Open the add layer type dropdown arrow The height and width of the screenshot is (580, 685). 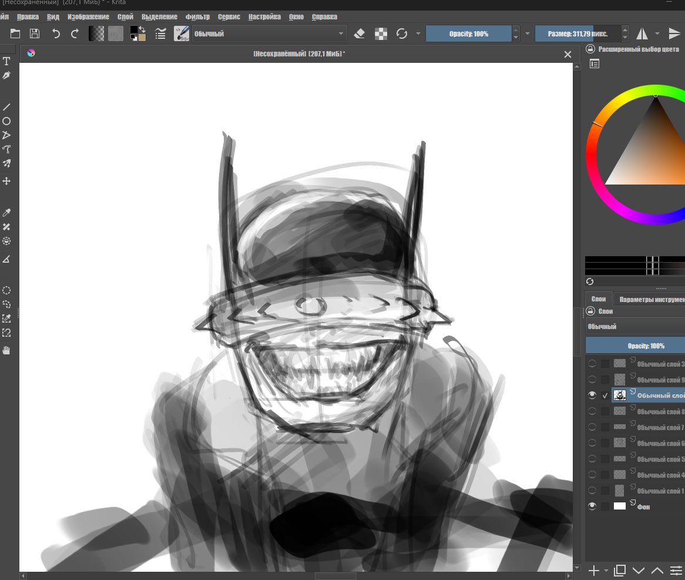pyautogui.click(x=606, y=571)
